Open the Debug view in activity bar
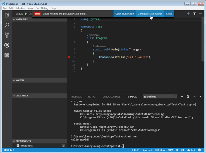 coord(7,45)
